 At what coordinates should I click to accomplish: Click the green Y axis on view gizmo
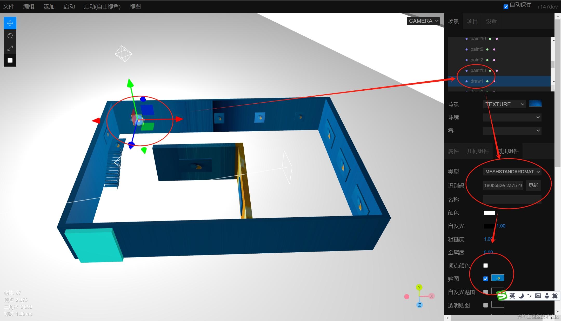[419, 287]
